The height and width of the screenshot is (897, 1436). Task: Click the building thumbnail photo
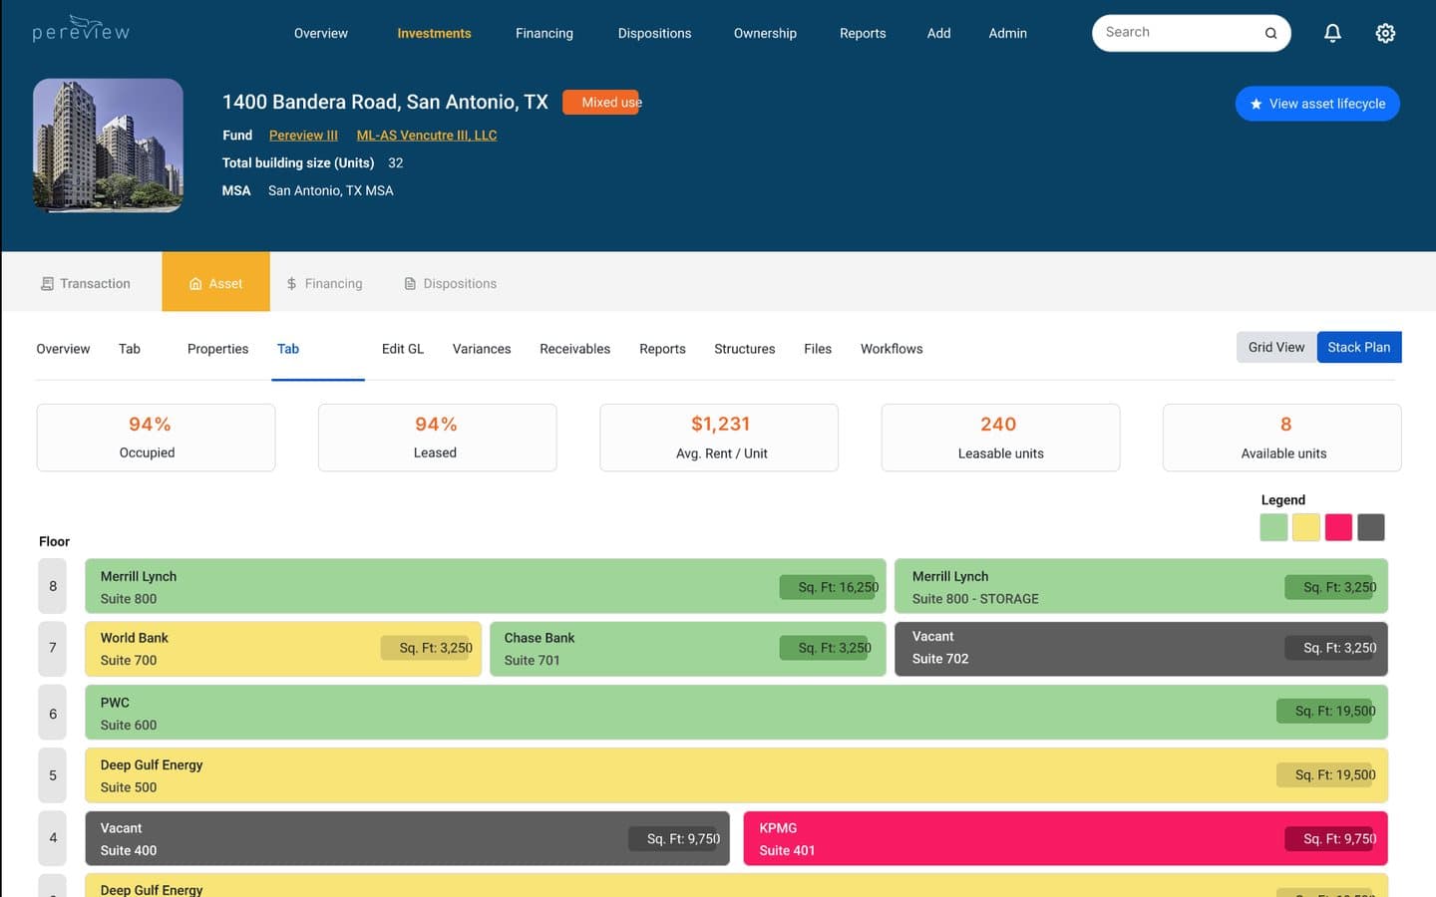108,146
